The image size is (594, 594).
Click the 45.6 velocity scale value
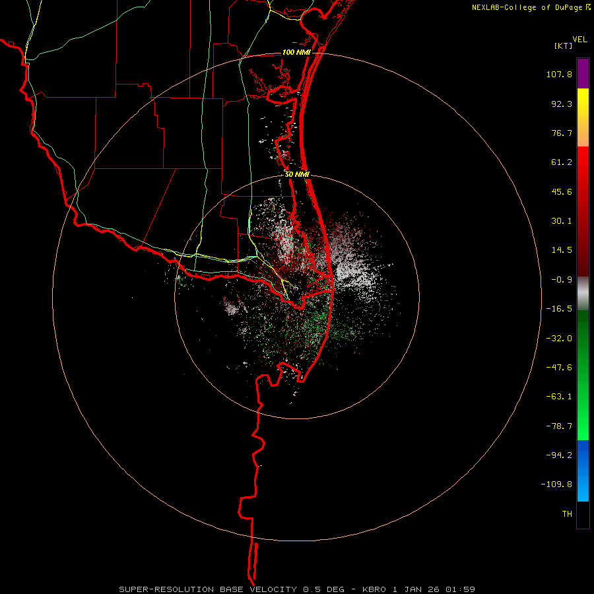tap(562, 191)
